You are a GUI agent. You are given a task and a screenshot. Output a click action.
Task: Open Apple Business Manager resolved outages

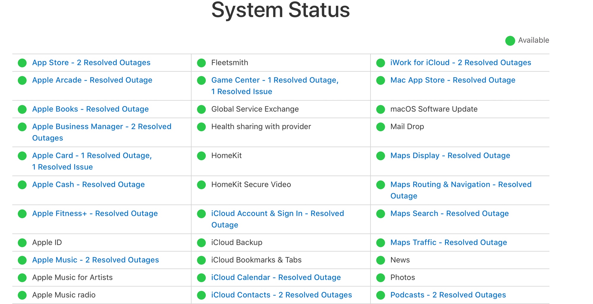point(102,132)
